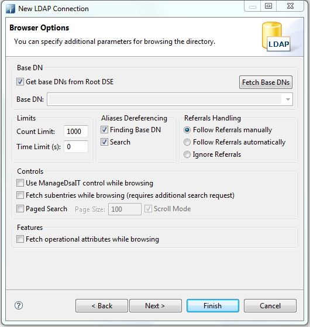
Task: Click the Fetch Base DNs button
Action: tap(266, 82)
